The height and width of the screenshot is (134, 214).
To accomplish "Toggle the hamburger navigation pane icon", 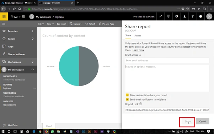I will click(x=4, y=24).
